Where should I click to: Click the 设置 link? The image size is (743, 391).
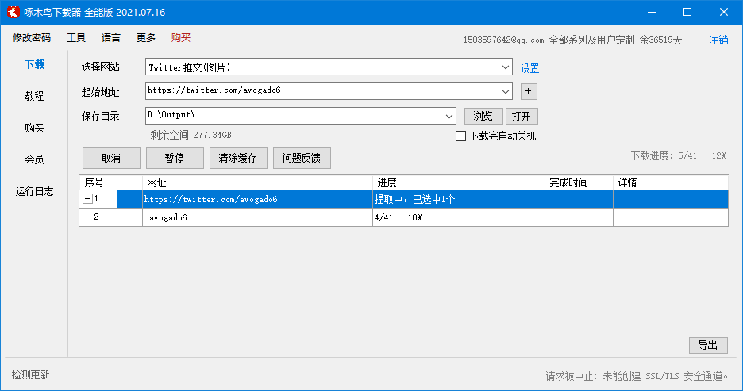pos(529,68)
